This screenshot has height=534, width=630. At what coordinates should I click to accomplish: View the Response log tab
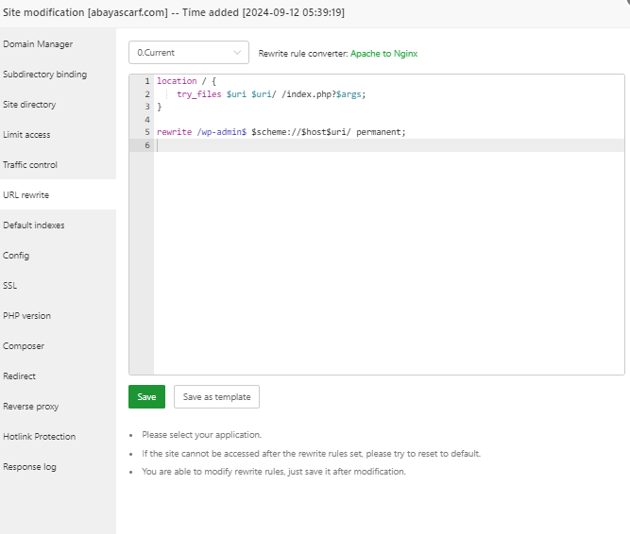[x=29, y=467]
